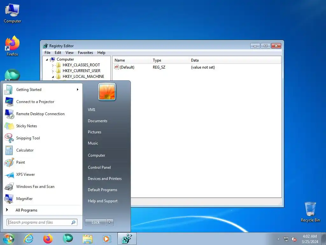Viewport: 326px width, 245px height.
Task: Open Firefox from the taskbar
Action: [x=48, y=239]
